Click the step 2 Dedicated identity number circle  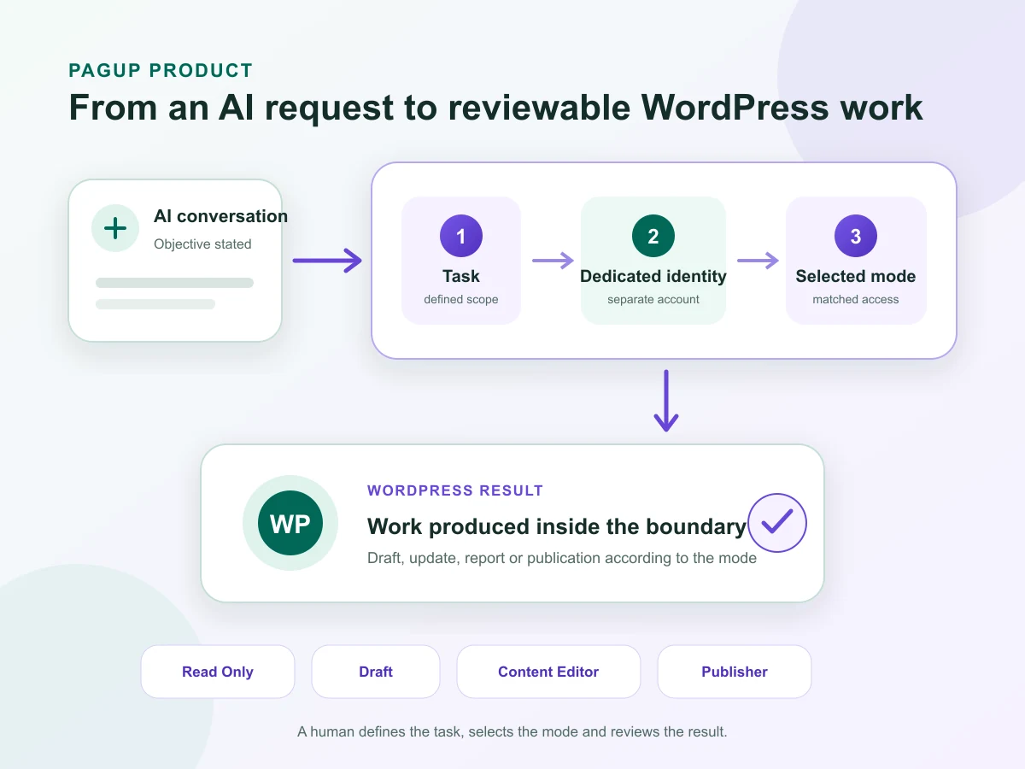point(653,237)
